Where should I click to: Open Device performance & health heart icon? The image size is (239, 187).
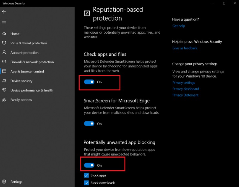4,90
